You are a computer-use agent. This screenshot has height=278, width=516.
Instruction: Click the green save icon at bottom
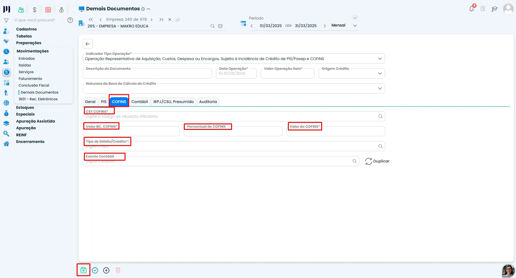(x=83, y=270)
